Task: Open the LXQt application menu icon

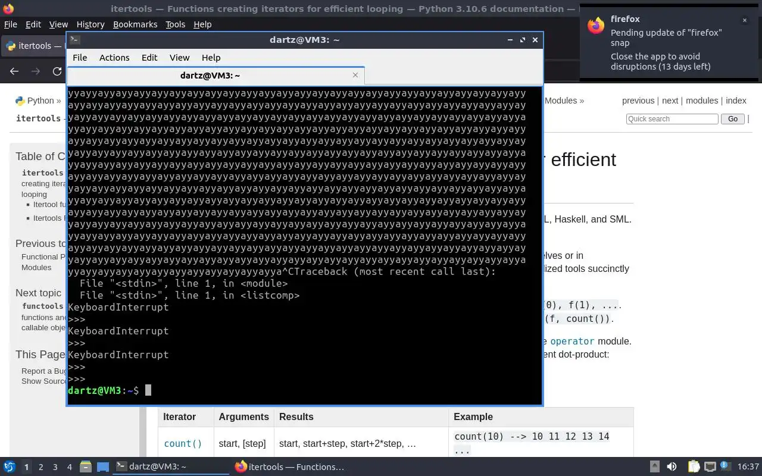Action: (9, 467)
